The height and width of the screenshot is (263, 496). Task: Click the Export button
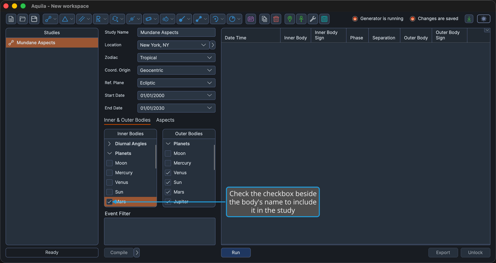pos(443,253)
